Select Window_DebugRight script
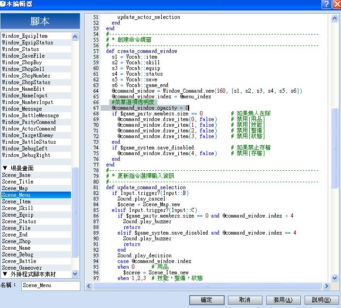 36,155
